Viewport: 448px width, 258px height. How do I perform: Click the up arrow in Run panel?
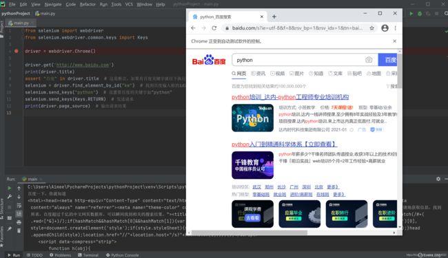click(x=19, y=188)
